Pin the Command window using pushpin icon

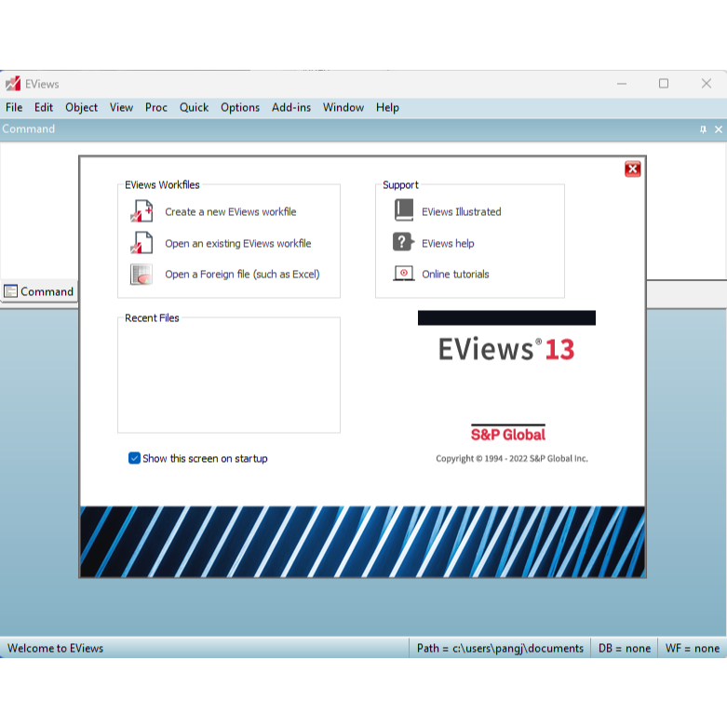pos(703,129)
